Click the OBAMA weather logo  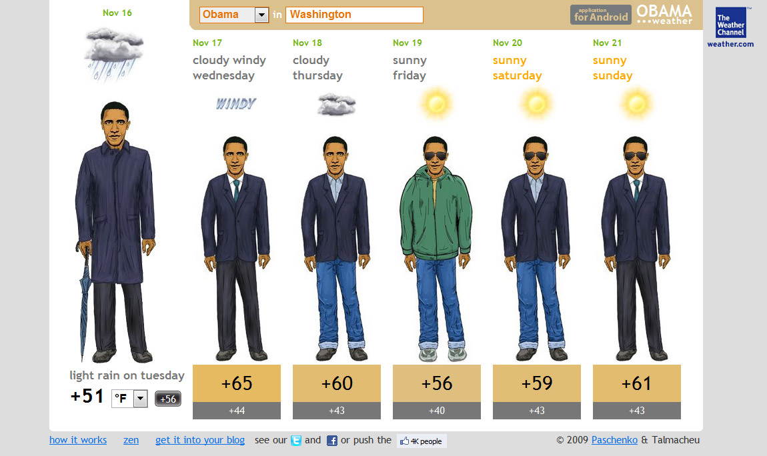664,15
